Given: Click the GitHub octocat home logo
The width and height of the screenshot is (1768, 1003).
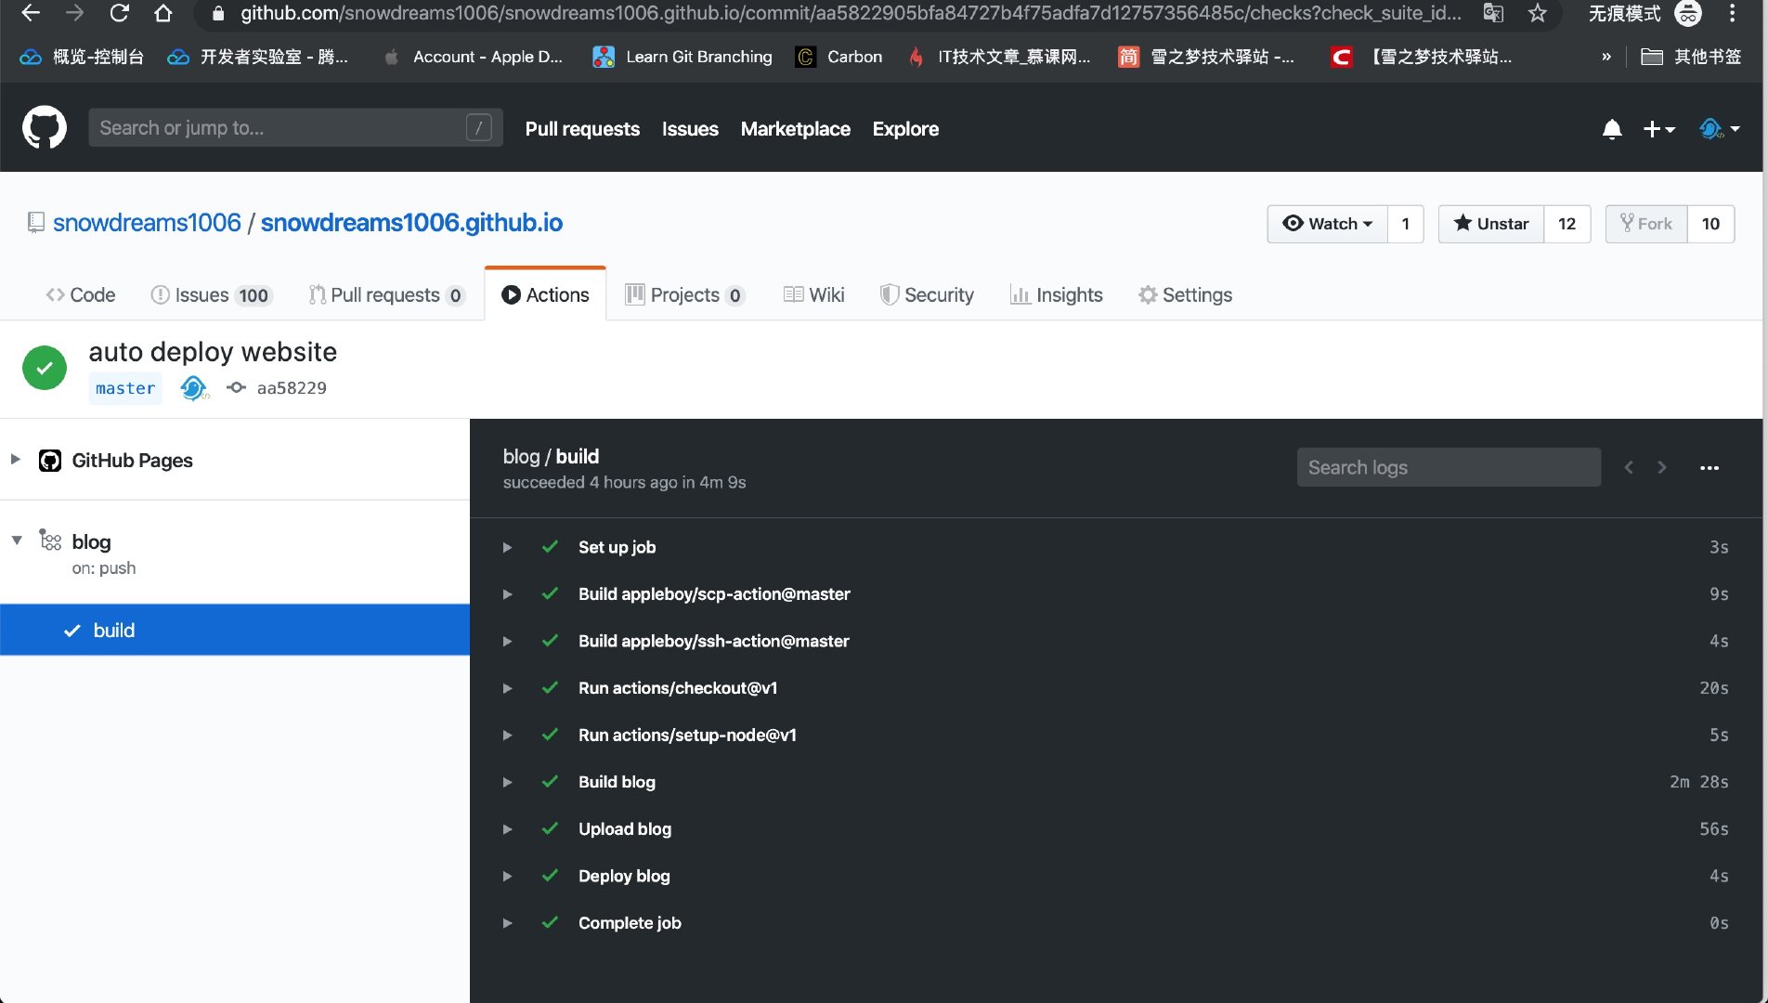Looking at the screenshot, I should (44, 127).
